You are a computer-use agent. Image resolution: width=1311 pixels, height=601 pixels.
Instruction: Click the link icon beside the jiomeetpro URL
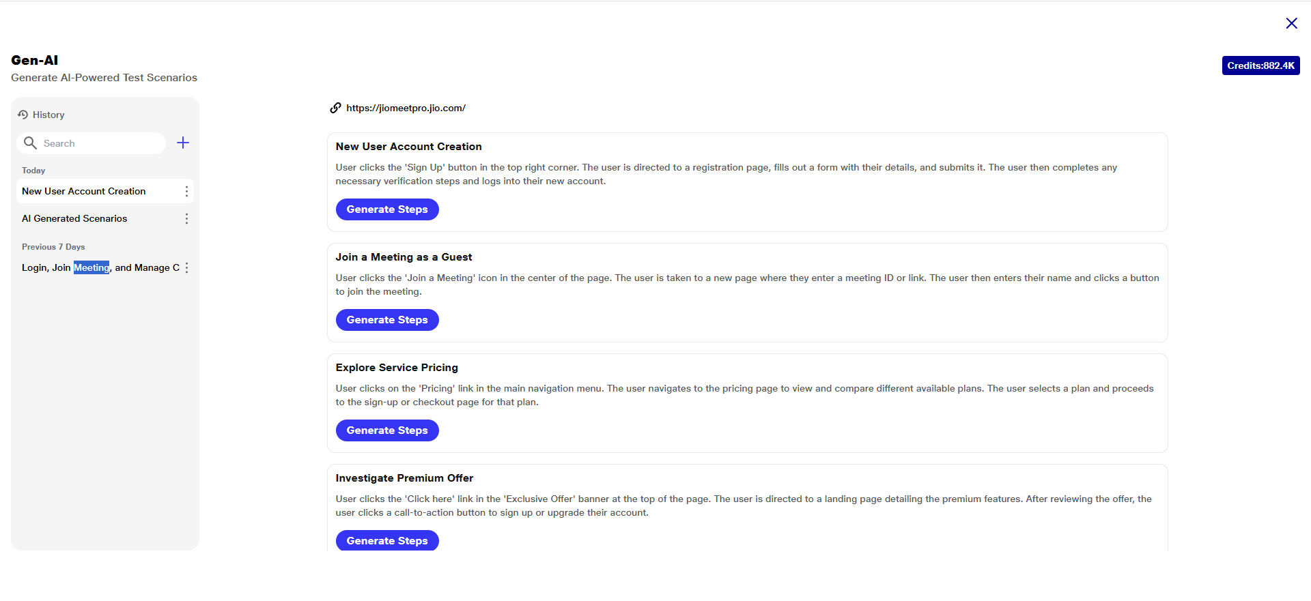[335, 108]
